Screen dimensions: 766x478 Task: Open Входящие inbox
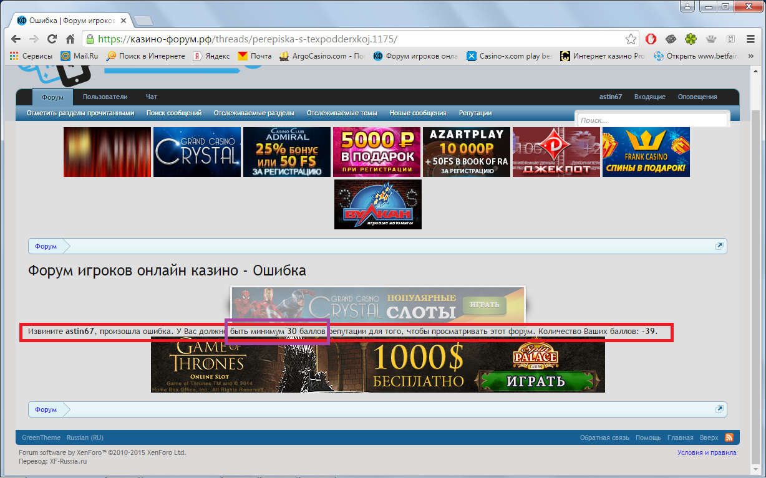(x=650, y=97)
